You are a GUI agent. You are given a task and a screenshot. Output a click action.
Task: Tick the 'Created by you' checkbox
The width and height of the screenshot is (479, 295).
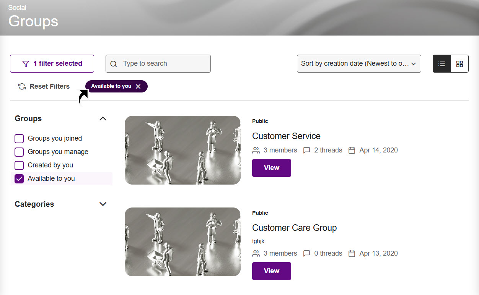(x=19, y=165)
